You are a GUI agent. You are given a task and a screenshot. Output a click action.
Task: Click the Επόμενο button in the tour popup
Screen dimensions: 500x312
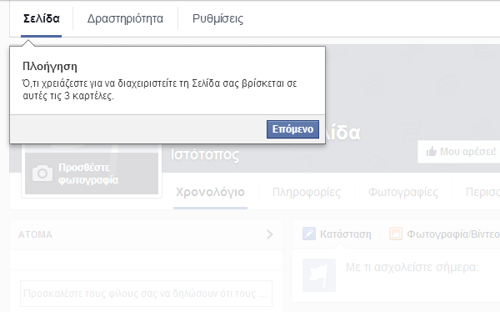tap(292, 129)
